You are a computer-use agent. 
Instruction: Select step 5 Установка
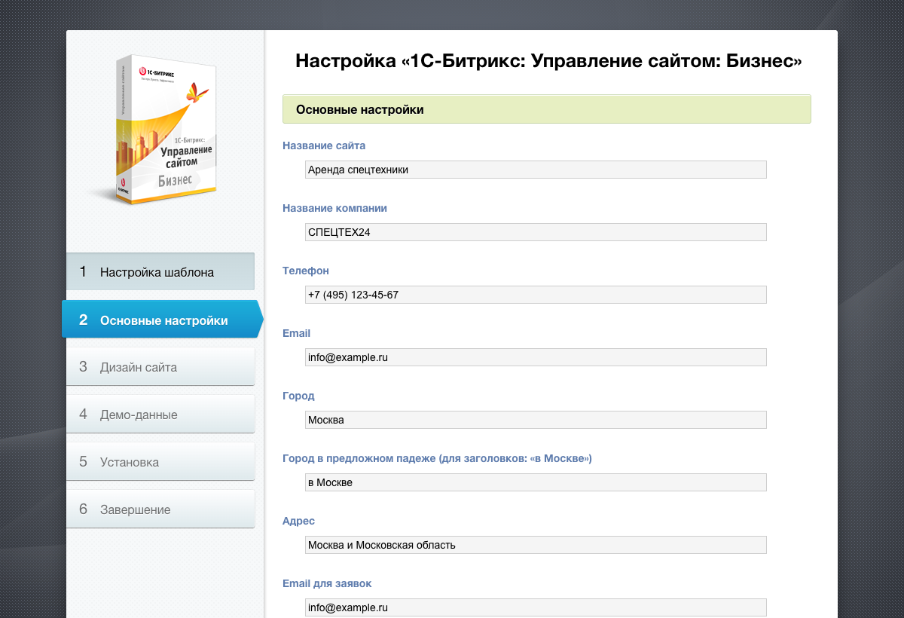(160, 462)
